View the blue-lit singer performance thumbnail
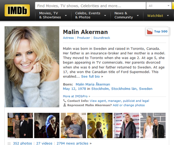This screenshot has width=174, height=145. click(x=47, y=125)
